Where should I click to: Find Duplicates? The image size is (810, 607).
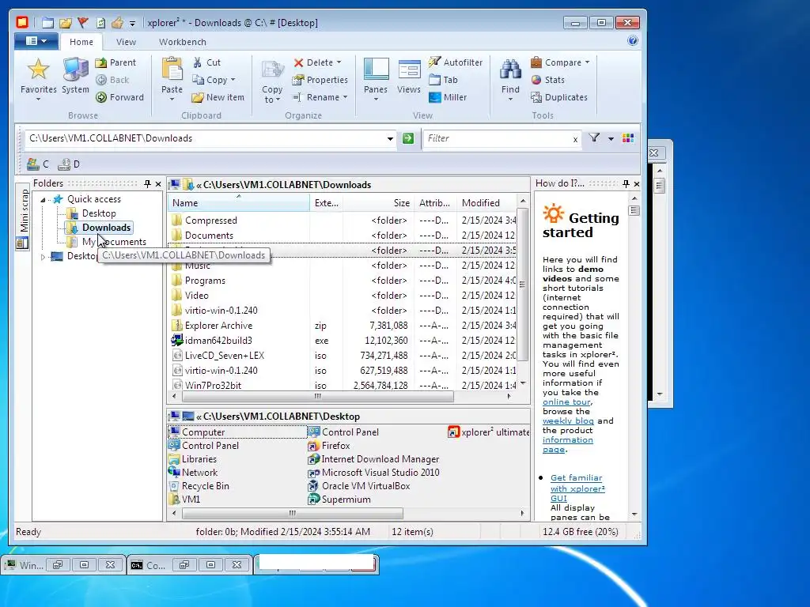[559, 97]
